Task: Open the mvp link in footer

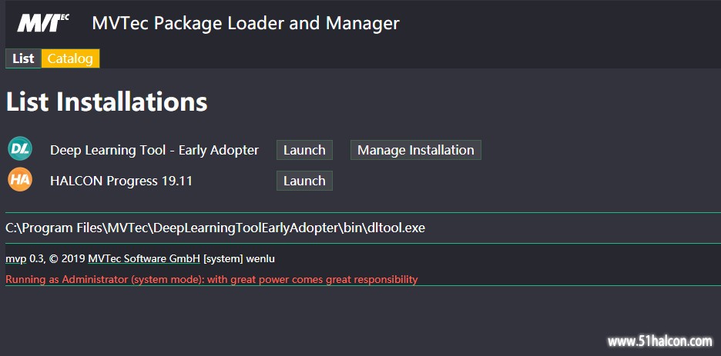Action: (x=16, y=259)
